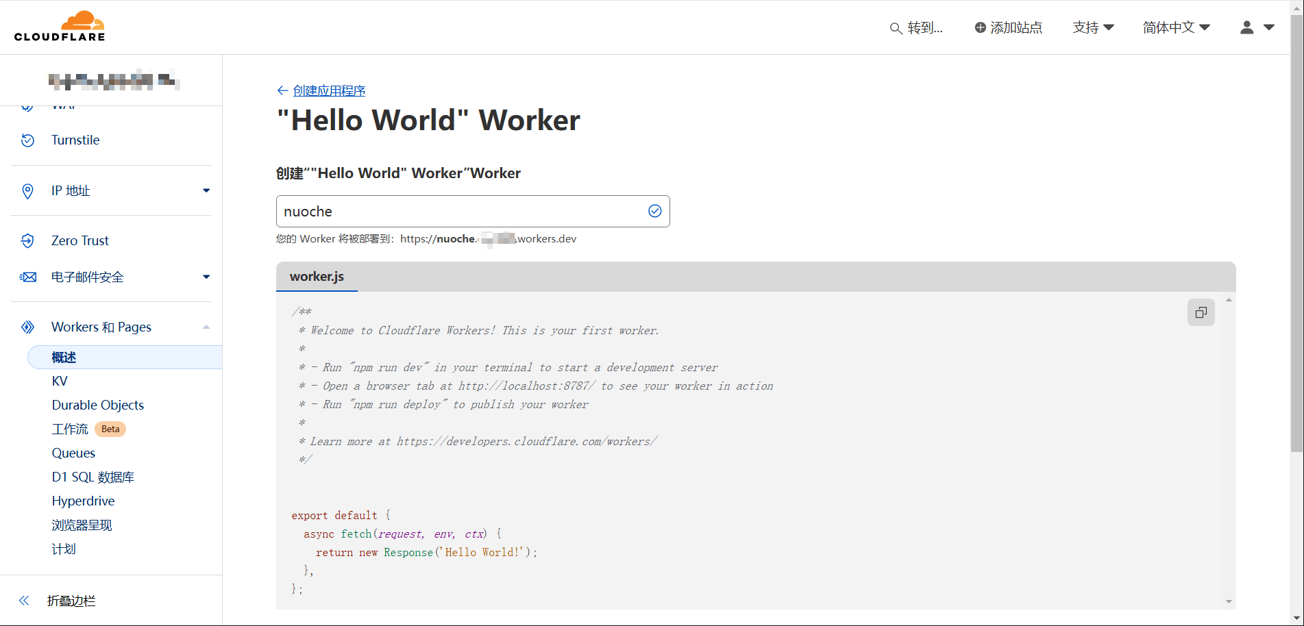Viewport: 1304px width, 626px height.
Task: Collapse the Workers 和 Pages section
Action: click(206, 327)
